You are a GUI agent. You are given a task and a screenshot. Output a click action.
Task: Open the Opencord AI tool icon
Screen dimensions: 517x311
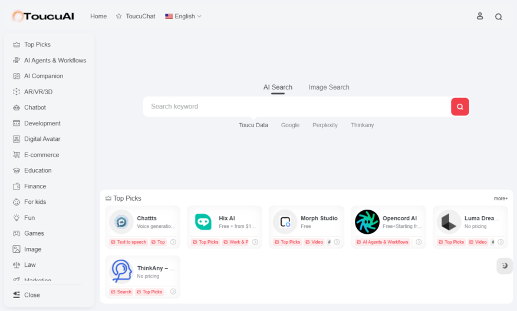pos(367,222)
